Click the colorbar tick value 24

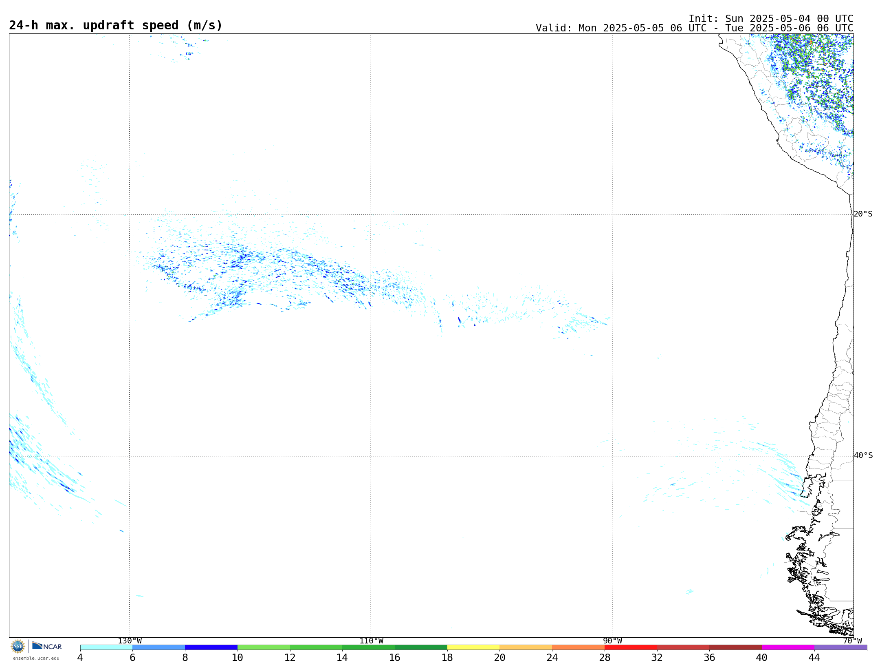pyautogui.click(x=552, y=658)
